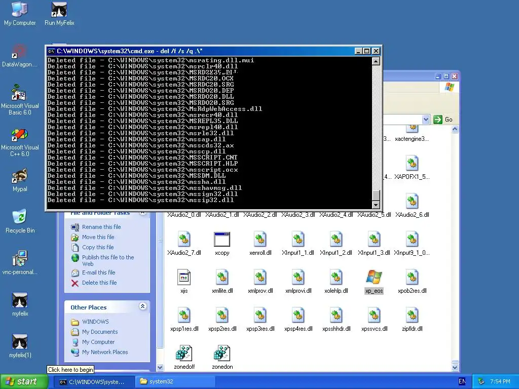
Task: Select myfelix desktop icon
Action: click(x=20, y=304)
